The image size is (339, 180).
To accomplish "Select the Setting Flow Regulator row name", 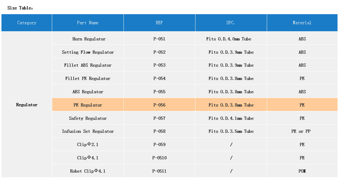I will [88, 52].
